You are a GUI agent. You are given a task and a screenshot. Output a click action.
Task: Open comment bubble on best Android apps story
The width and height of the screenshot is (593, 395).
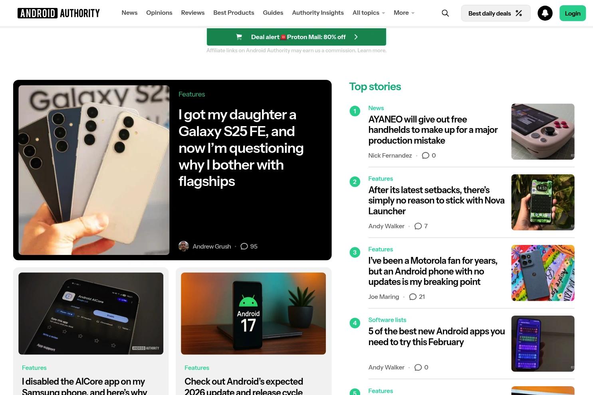coord(418,367)
